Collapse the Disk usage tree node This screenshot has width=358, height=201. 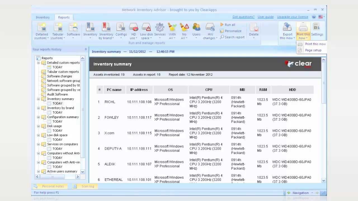39,126
